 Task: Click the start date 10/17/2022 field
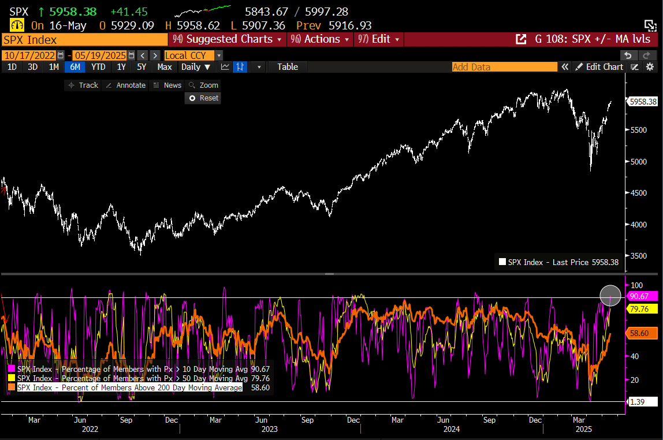pyautogui.click(x=29, y=55)
